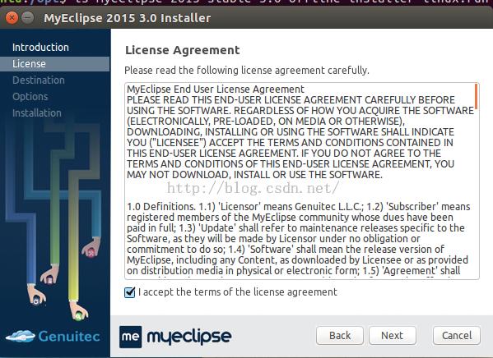Click inside the license agreement text area
Screen dimensions: 493x358
point(302,181)
